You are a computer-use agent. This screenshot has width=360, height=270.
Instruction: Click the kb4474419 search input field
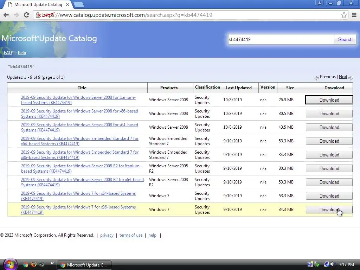coord(281,39)
